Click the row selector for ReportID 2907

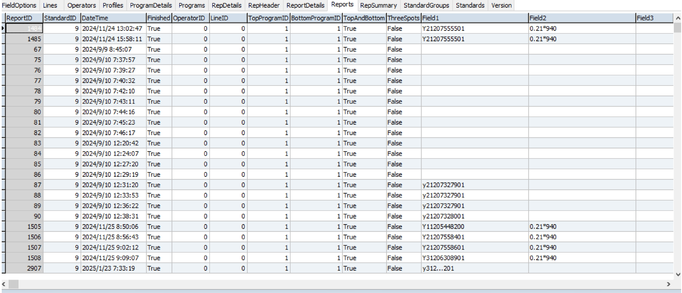point(3,268)
